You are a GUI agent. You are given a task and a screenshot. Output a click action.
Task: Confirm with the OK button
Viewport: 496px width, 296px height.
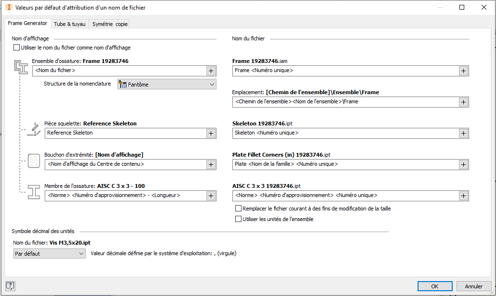point(434,286)
